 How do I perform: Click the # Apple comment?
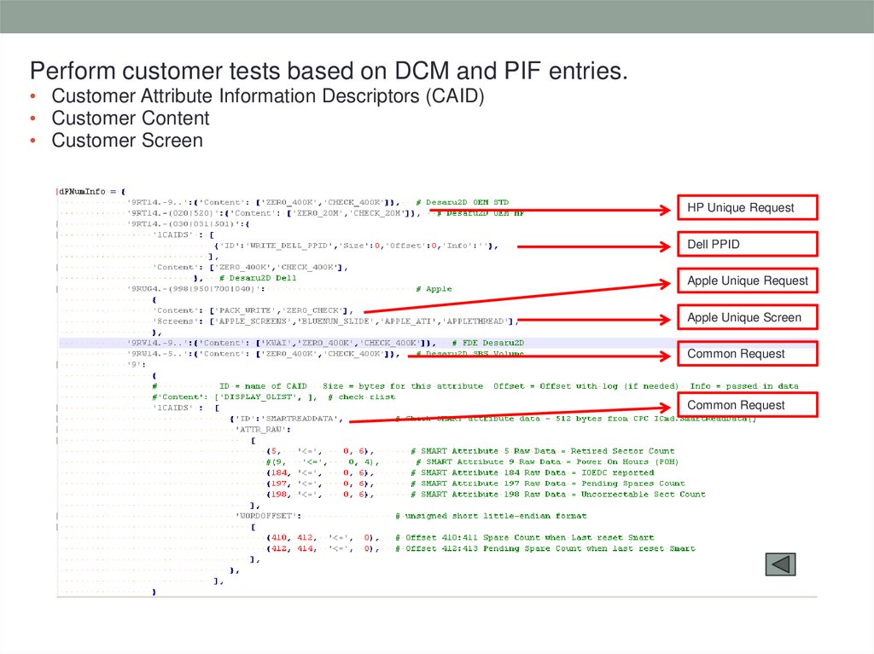click(x=434, y=288)
